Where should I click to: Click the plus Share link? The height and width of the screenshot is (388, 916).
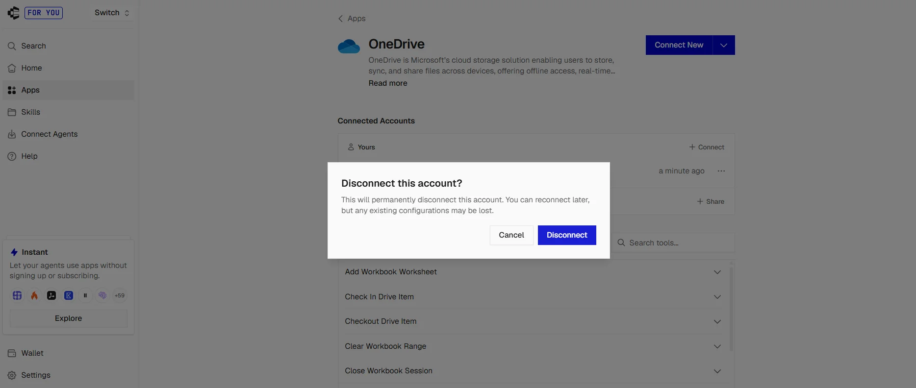point(711,201)
